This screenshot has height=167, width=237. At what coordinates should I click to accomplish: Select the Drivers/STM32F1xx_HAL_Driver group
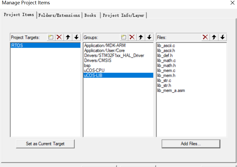[118, 55]
